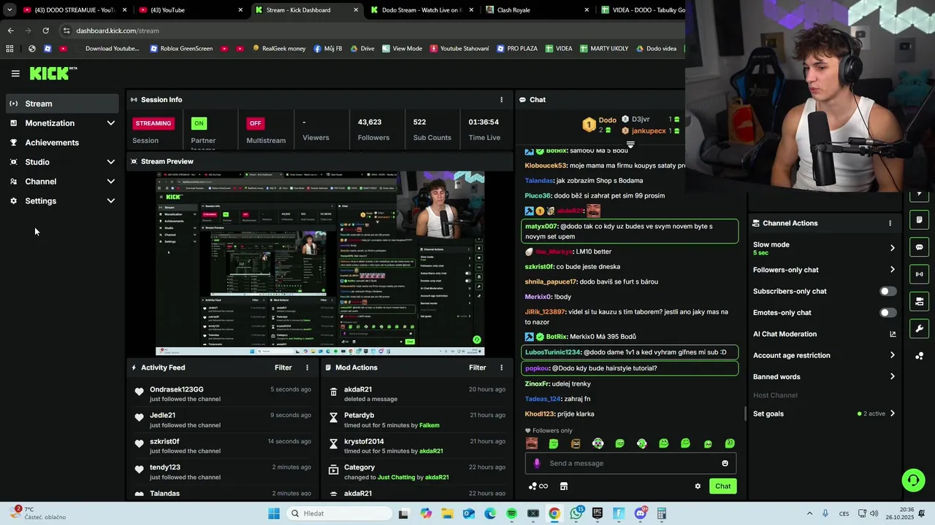This screenshot has width=935, height=525.
Task: Open Activity Feed Filter dropdown
Action: click(x=283, y=368)
